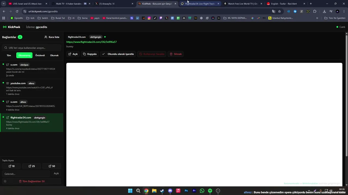This screenshot has height=195, width=348.
Task: Delete the link using Silmek button
Action: coord(175,54)
